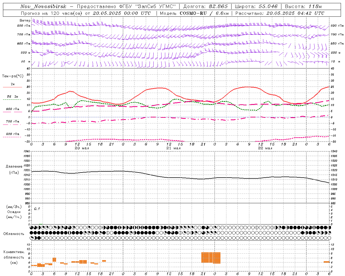Click the left '850 гПа' wind level label
This screenshot has height=276, width=345.
coord(24,43)
